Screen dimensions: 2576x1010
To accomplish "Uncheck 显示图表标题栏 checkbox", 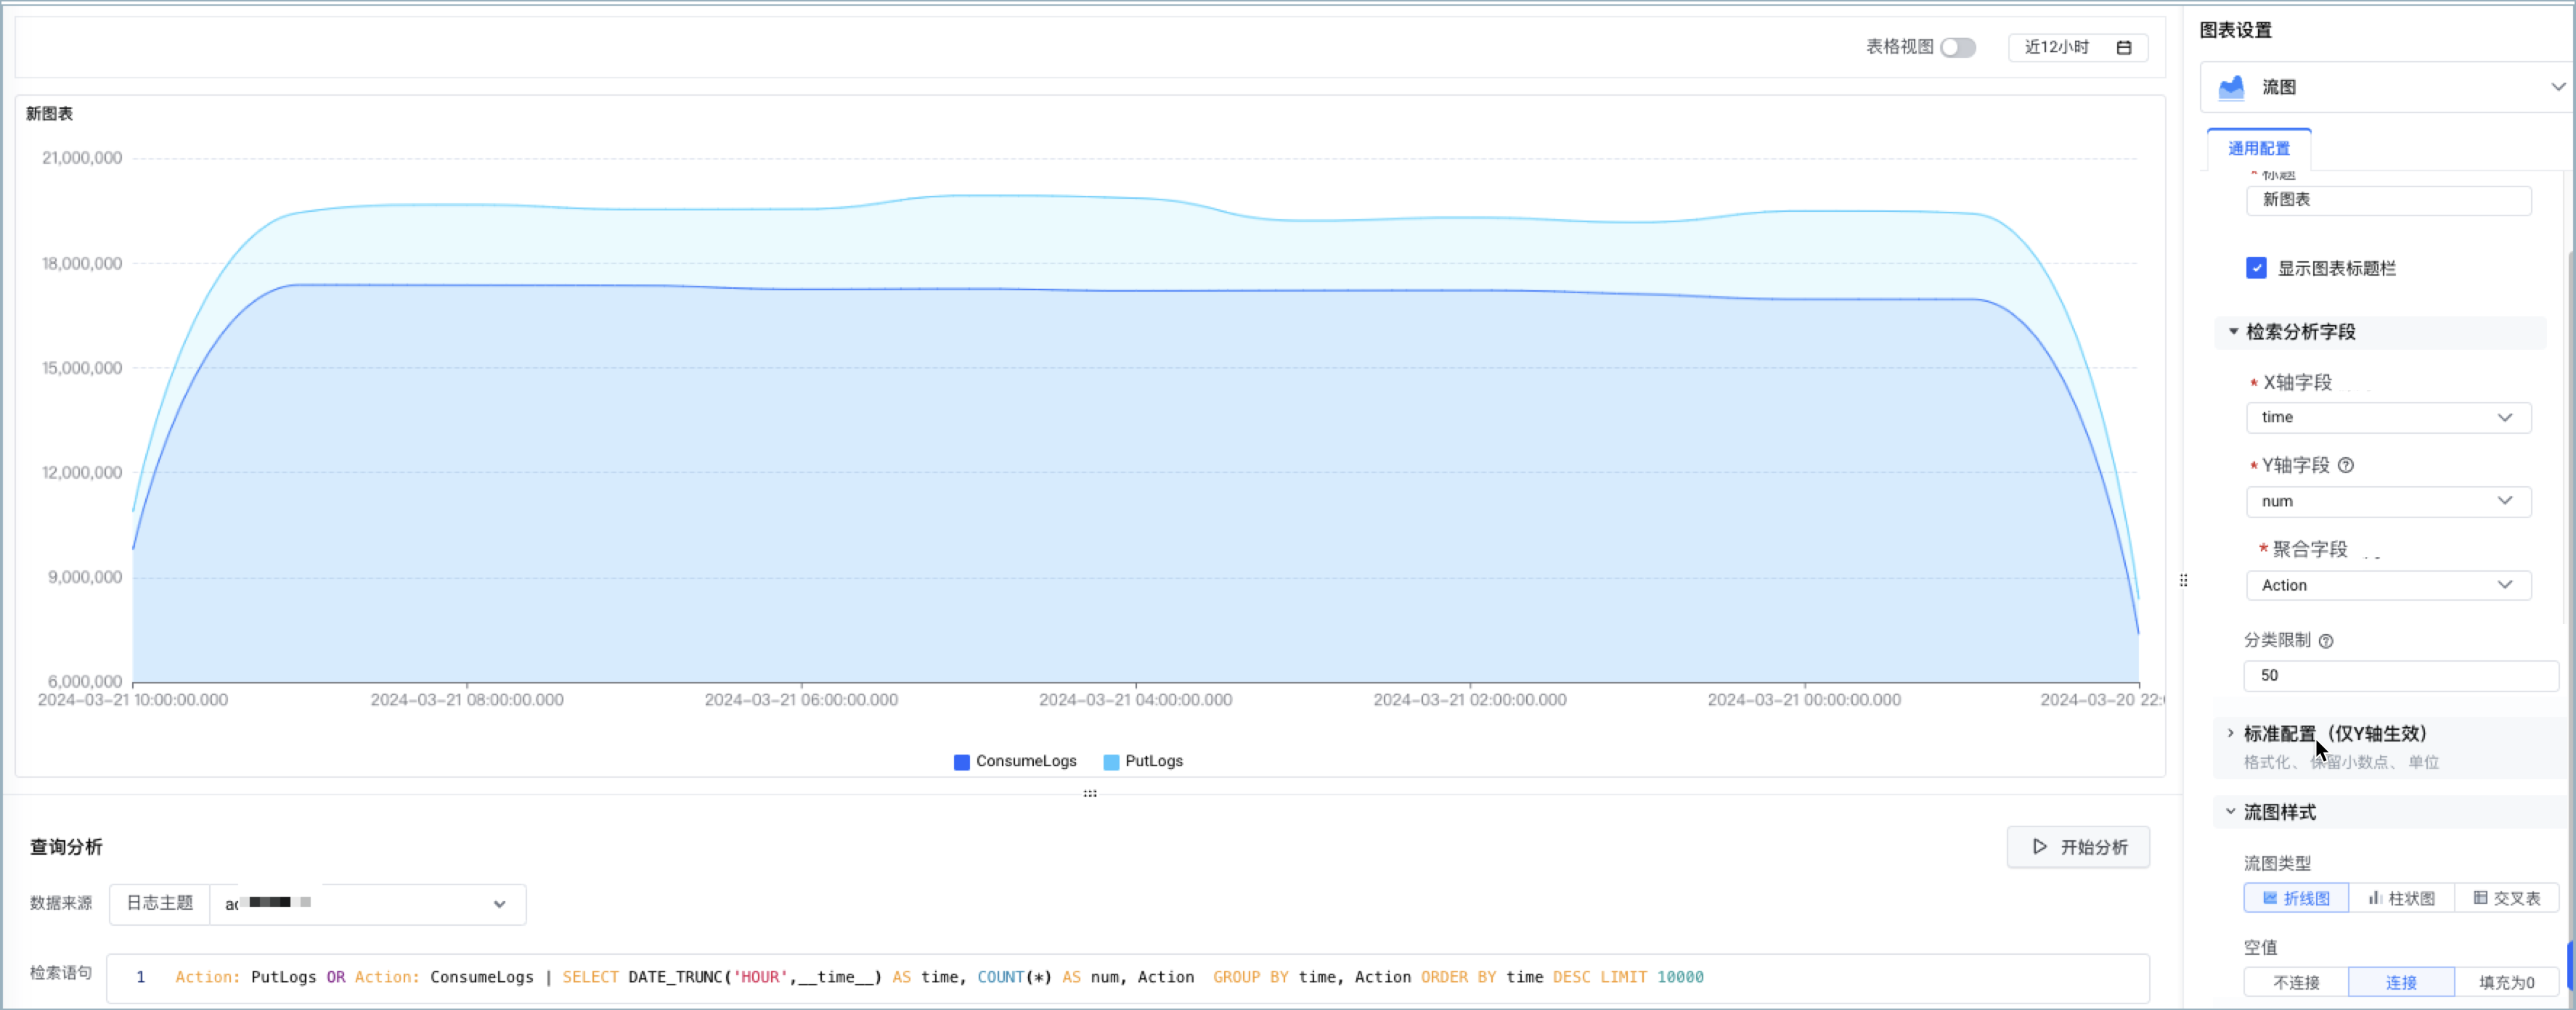I will [x=2256, y=268].
